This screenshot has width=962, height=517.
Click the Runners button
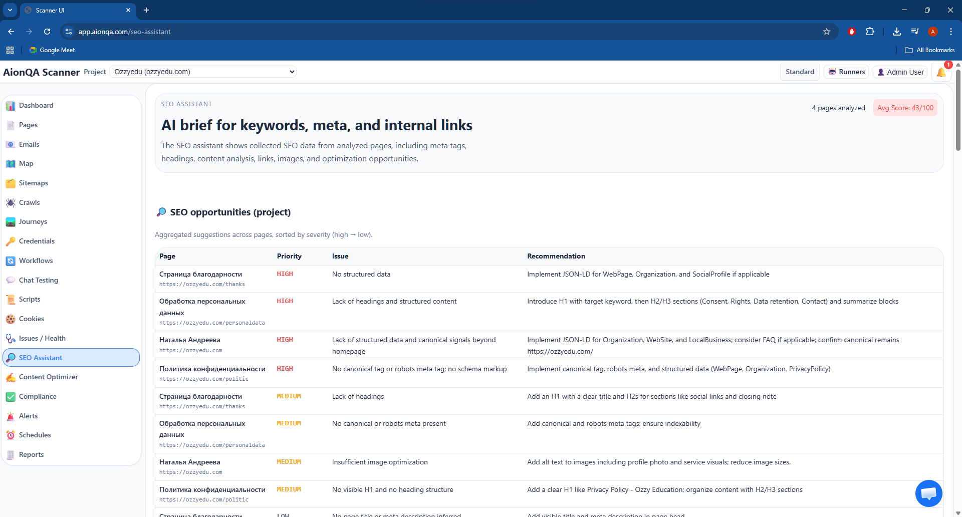[846, 72]
